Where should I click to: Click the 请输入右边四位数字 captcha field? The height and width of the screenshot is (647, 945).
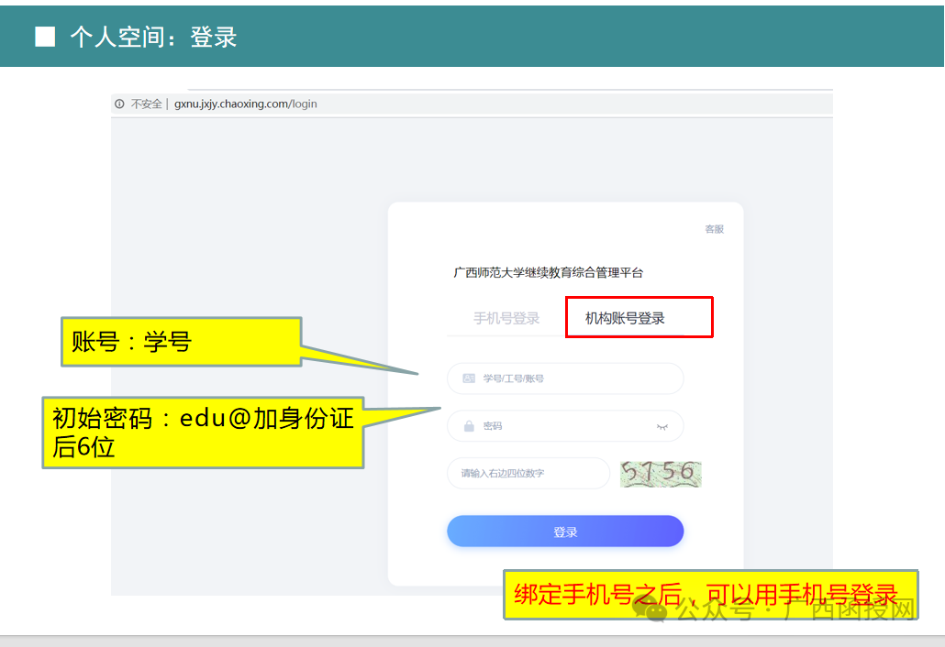[528, 473]
